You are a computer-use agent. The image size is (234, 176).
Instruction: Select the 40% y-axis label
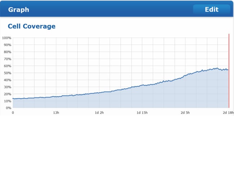click(x=7, y=80)
